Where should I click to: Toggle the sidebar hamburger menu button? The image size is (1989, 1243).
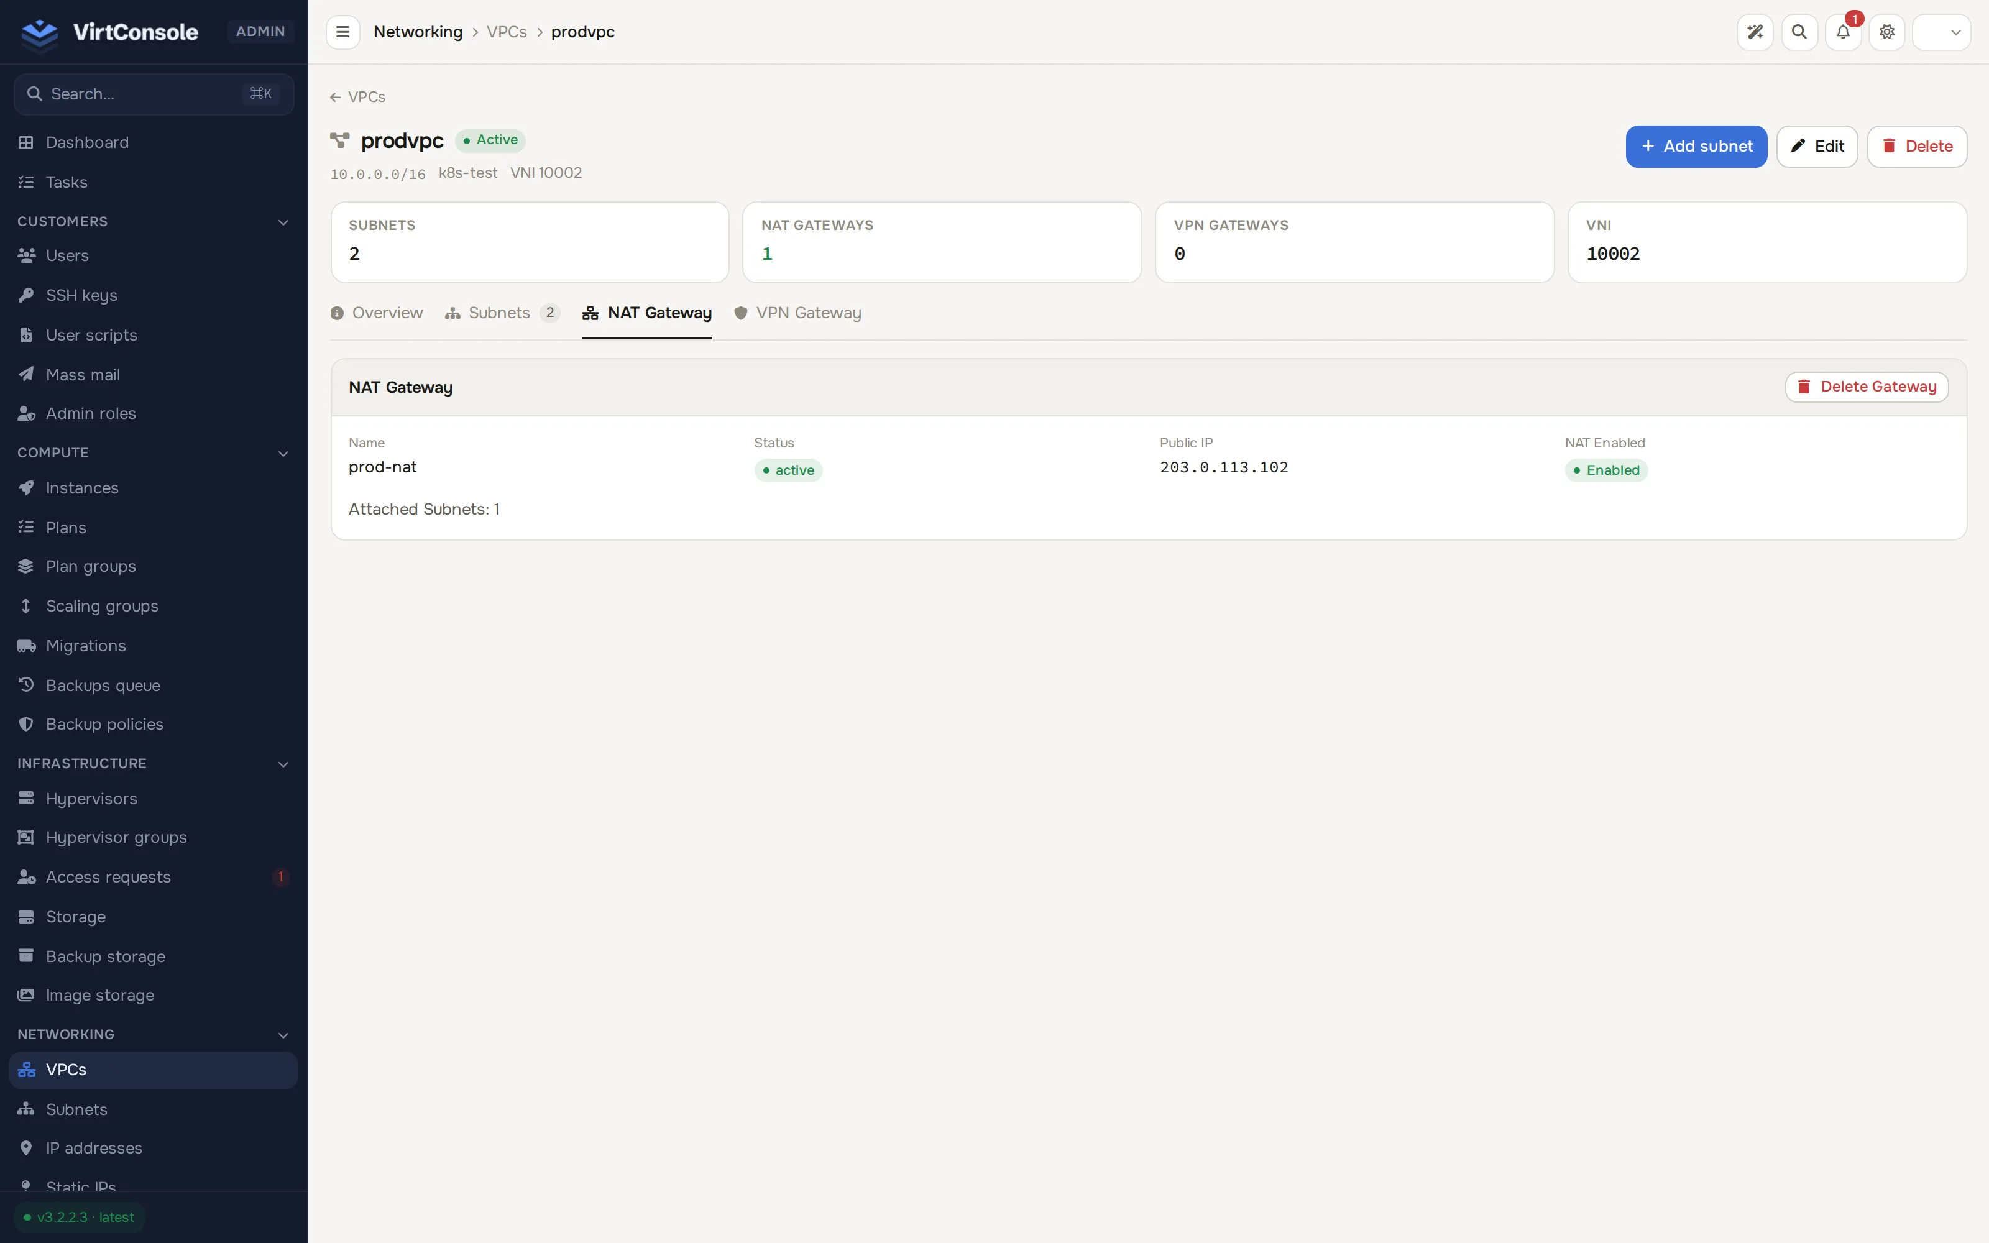(342, 32)
